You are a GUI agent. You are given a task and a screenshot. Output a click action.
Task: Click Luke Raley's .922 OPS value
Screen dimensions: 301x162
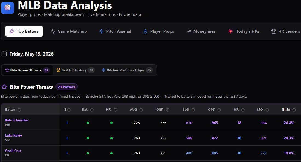(214, 138)
